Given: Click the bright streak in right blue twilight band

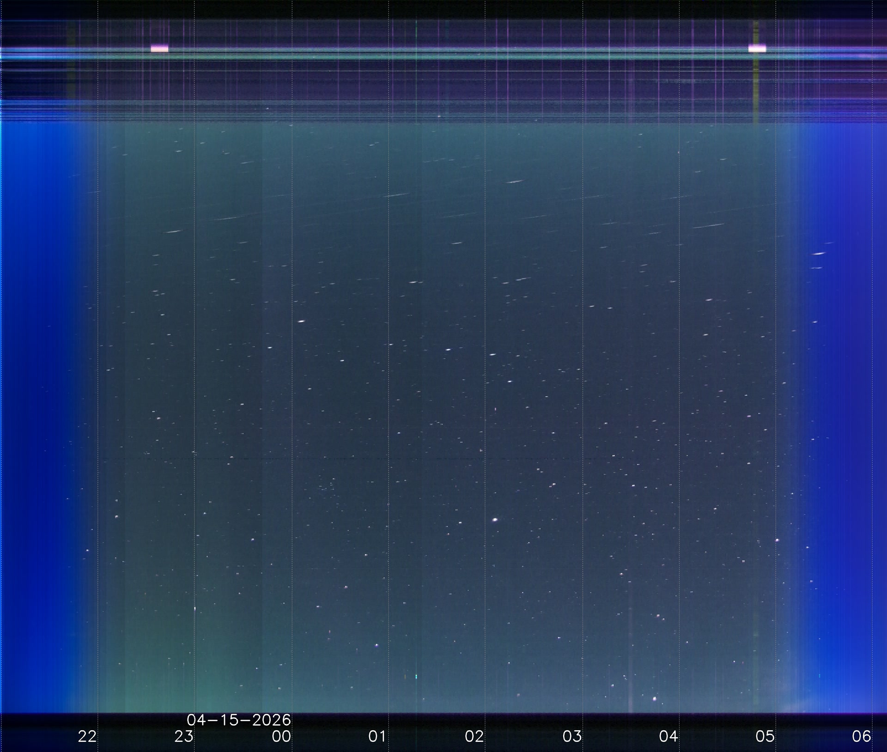Looking at the screenshot, I should 819,254.
